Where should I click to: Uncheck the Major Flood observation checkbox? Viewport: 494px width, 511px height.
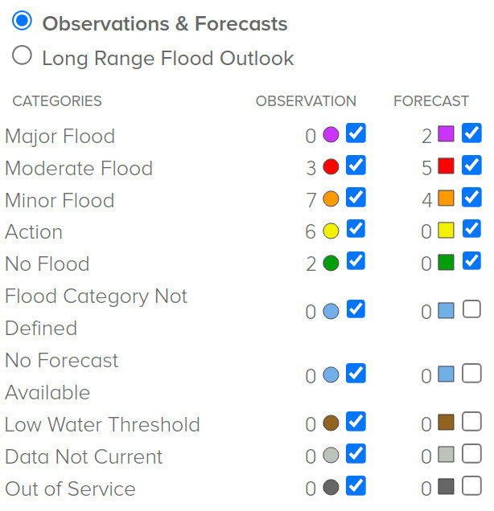356,133
